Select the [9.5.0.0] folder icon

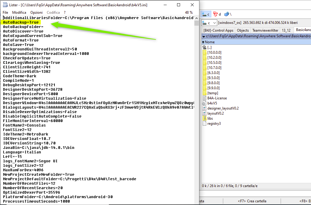click(x=204, y=78)
